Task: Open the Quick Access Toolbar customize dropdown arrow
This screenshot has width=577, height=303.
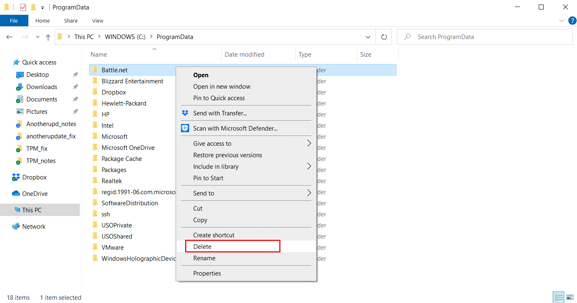Action: (x=42, y=7)
